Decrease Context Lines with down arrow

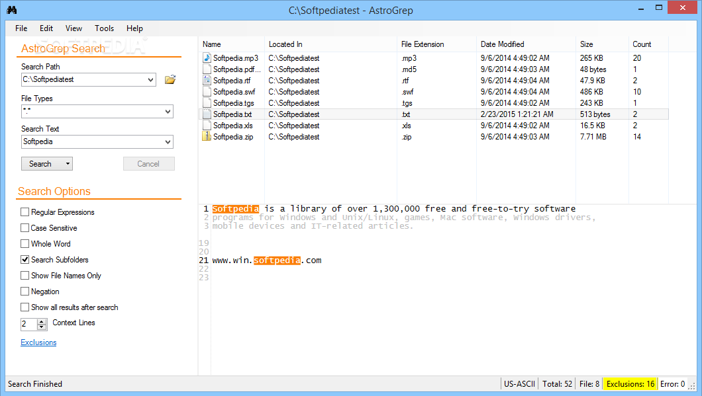click(42, 327)
